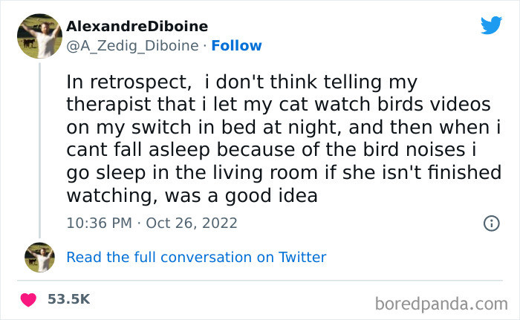Follow the tweet author
This screenshot has width=520, height=320.
[236, 45]
